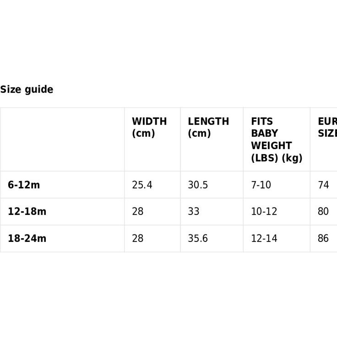The width and height of the screenshot is (337, 337).
Task: Click the EUR size 74 cell
Action: pos(323,185)
